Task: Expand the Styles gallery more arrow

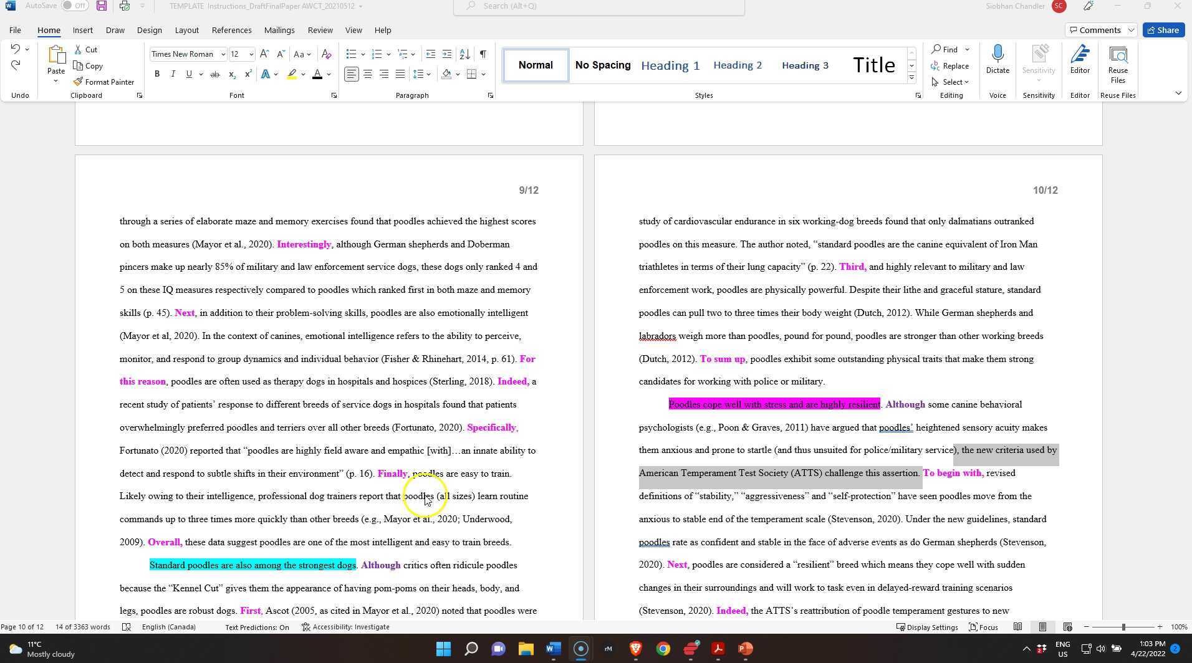Action: click(x=911, y=78)
